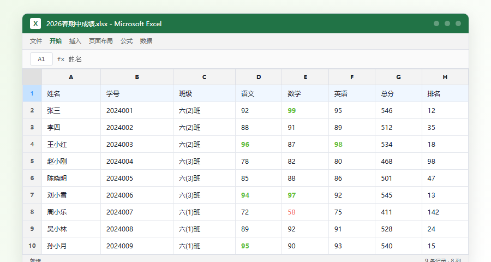Select the cell containing 陈晓明
The width and height of the screenshot is (491, 262).
(x=71, y=178)
